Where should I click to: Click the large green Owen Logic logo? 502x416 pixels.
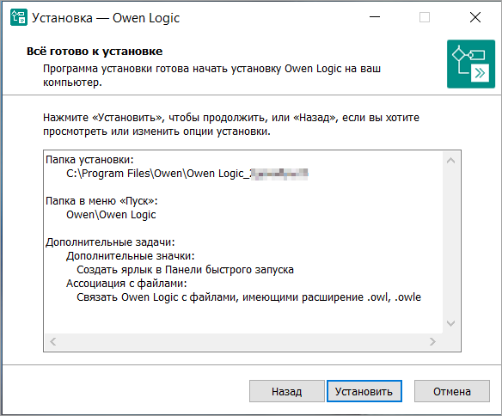(471, 64)
